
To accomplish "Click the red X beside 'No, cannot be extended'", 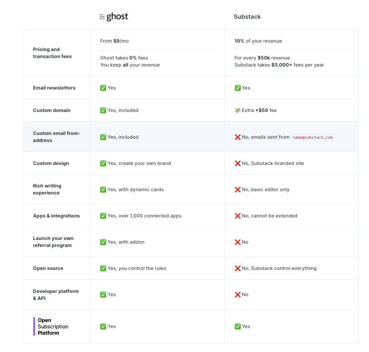I will click(x=238, y=216).
